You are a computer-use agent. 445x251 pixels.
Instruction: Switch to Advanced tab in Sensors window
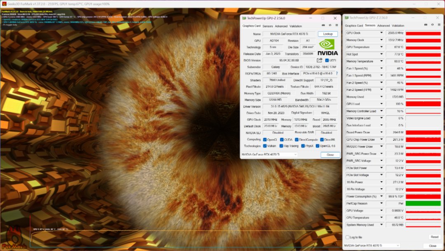click(384, 26)
